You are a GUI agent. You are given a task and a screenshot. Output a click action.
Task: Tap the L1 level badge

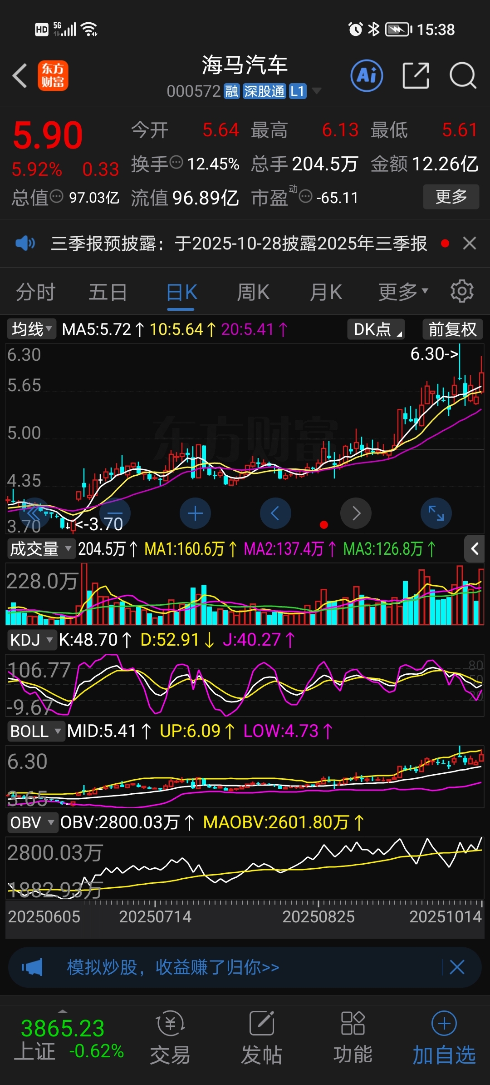(x=297, y=91)
